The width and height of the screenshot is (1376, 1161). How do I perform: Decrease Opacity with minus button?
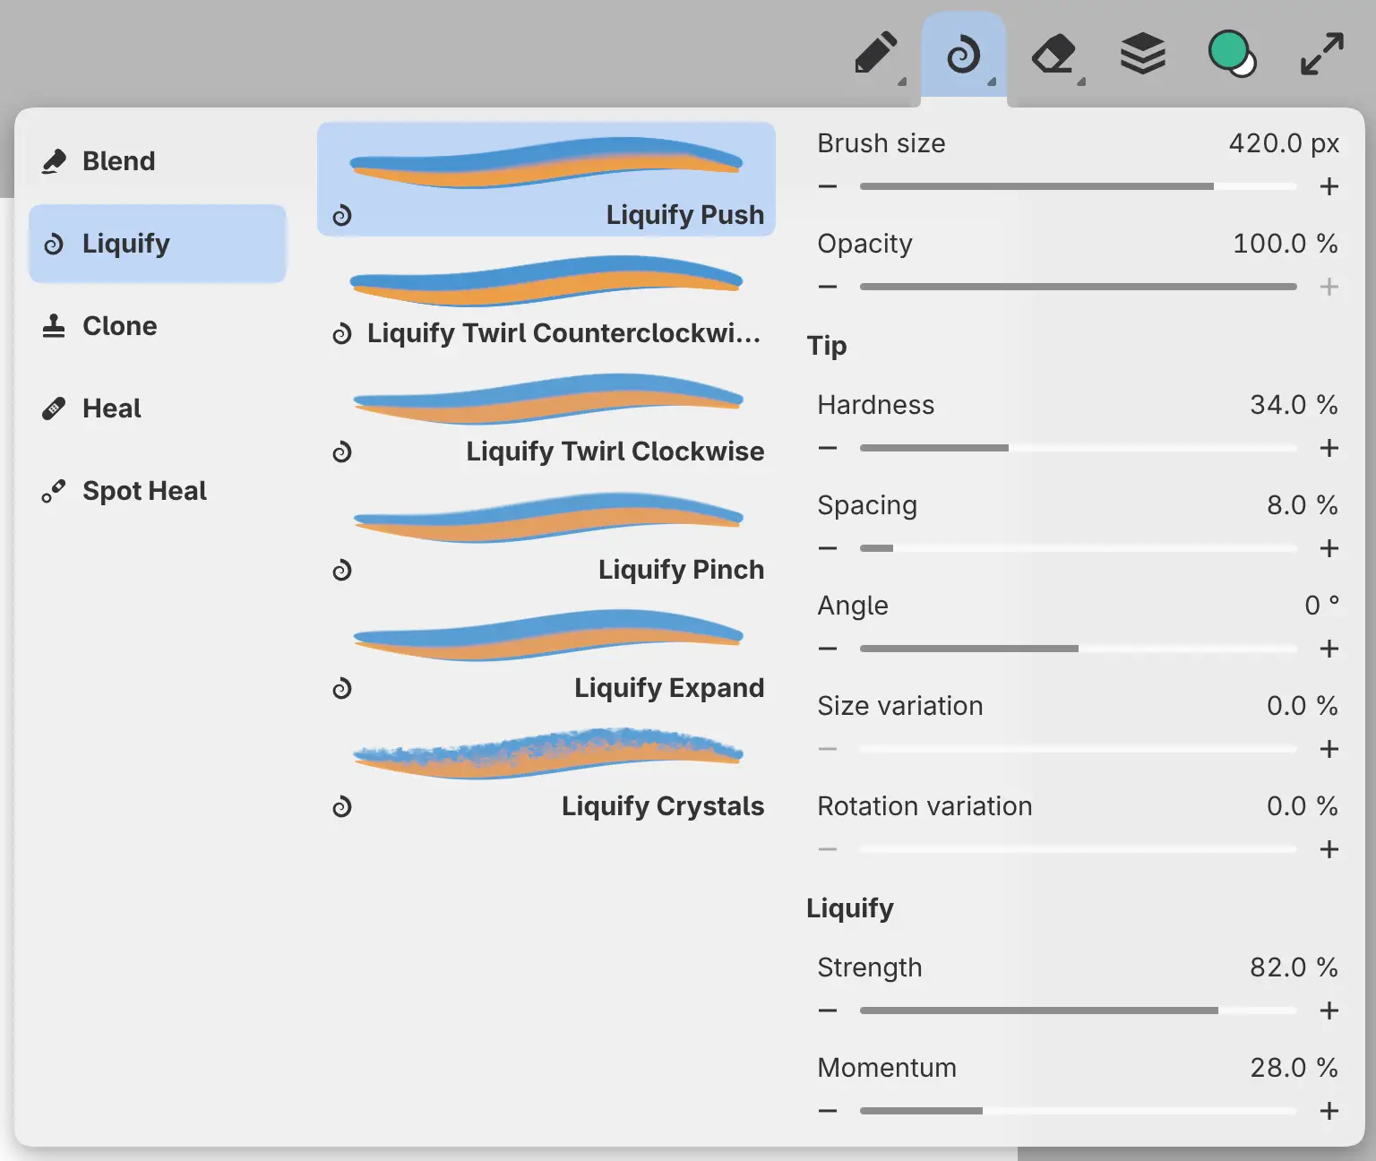coord(828,287)
